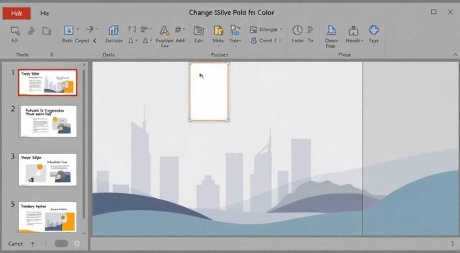Select slide 1 thumbnail
The width and height of the screenshot is (460, 253).
47,82
